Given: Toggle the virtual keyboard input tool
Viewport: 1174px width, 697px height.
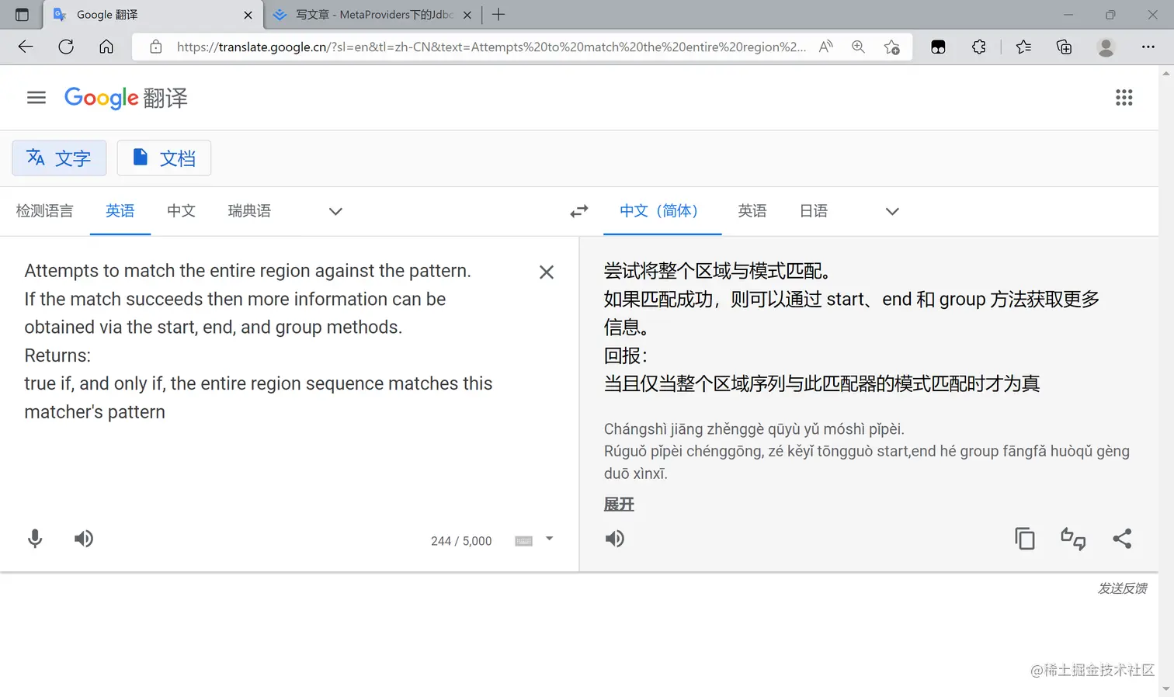Looking at the screenshot, I should pos(524,541).
